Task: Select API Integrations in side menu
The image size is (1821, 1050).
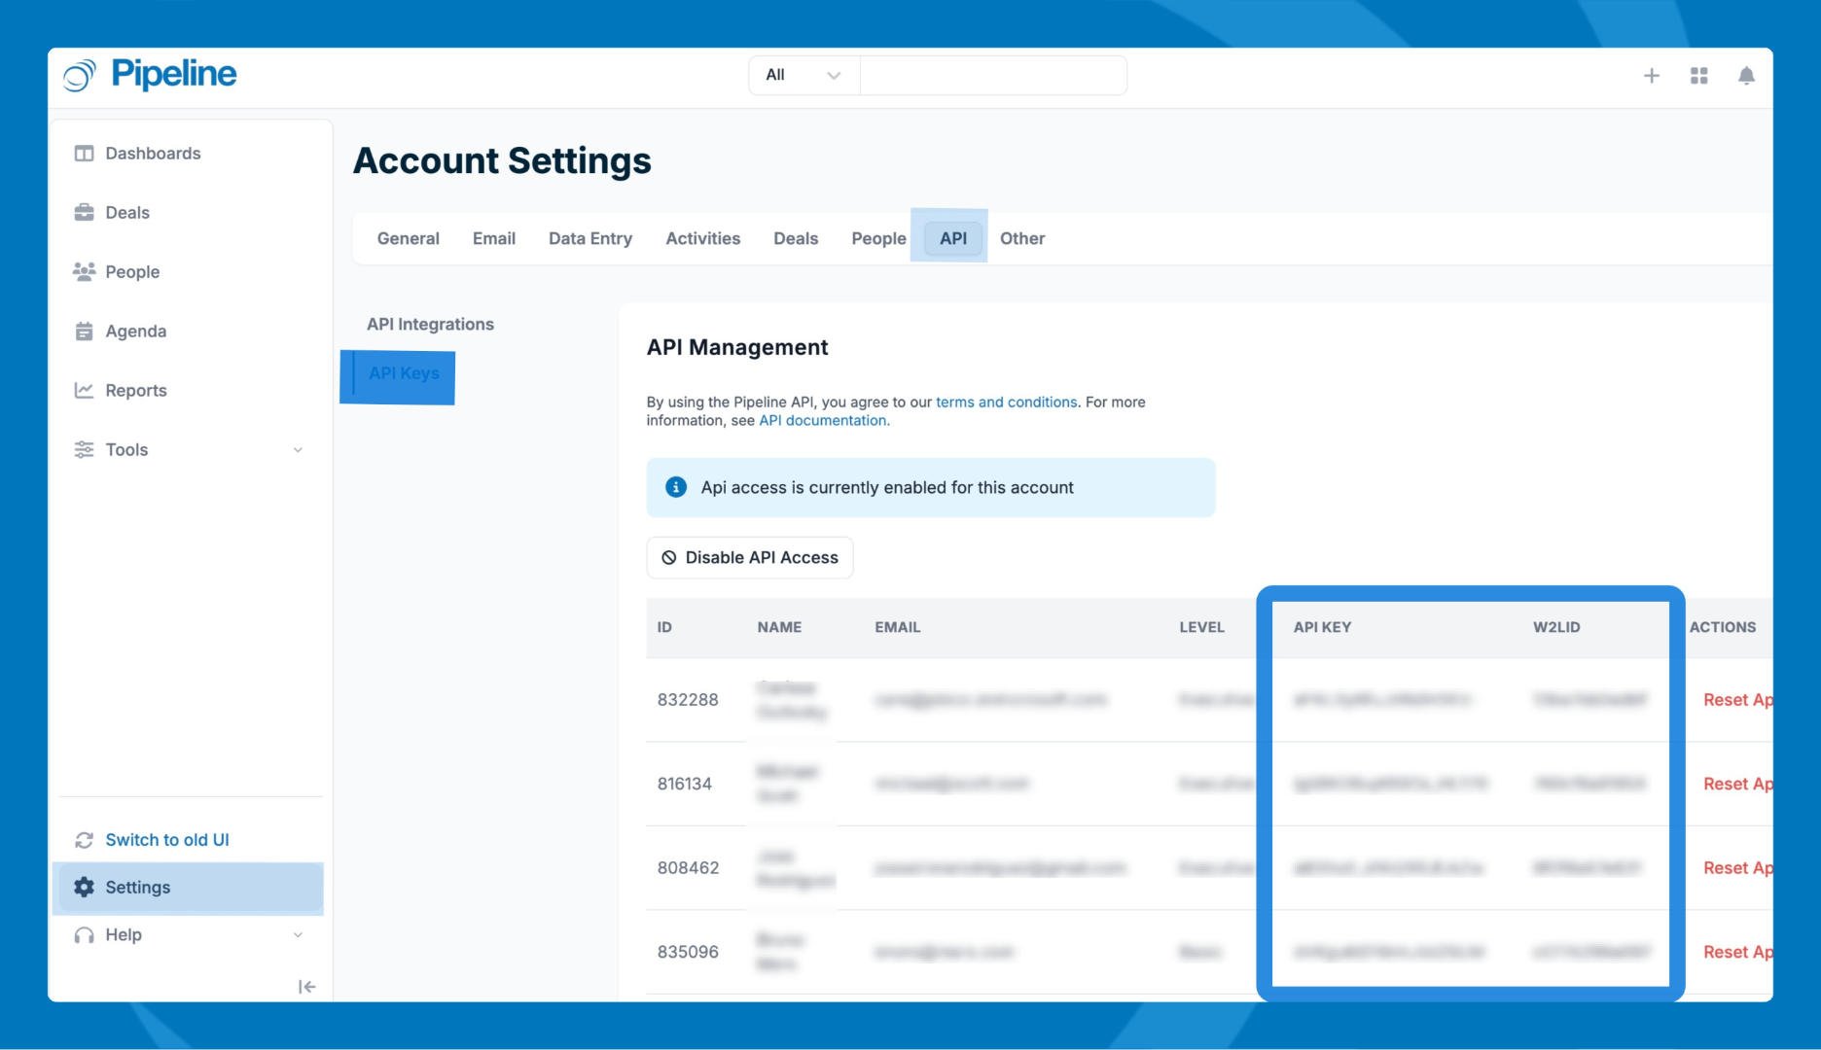Action: coord(430,325)
